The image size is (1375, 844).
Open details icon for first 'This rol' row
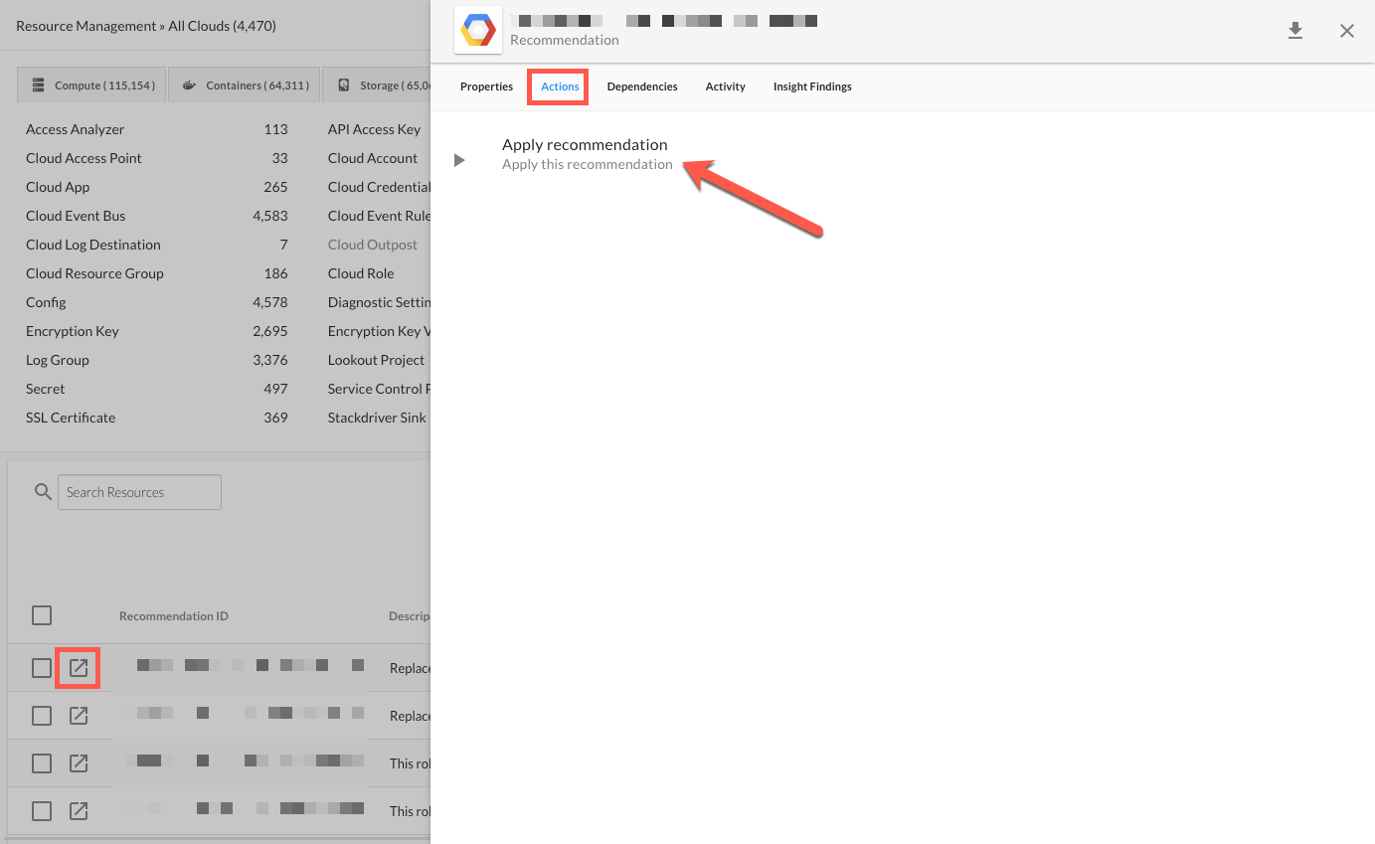coord(79,763)
